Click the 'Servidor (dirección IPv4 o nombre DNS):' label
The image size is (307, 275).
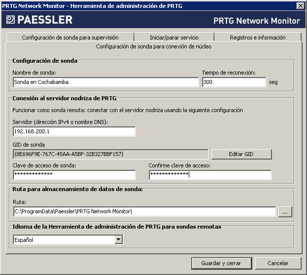coord(60,122)
